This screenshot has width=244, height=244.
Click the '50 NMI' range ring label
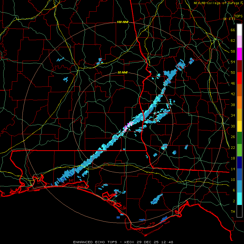123,72
